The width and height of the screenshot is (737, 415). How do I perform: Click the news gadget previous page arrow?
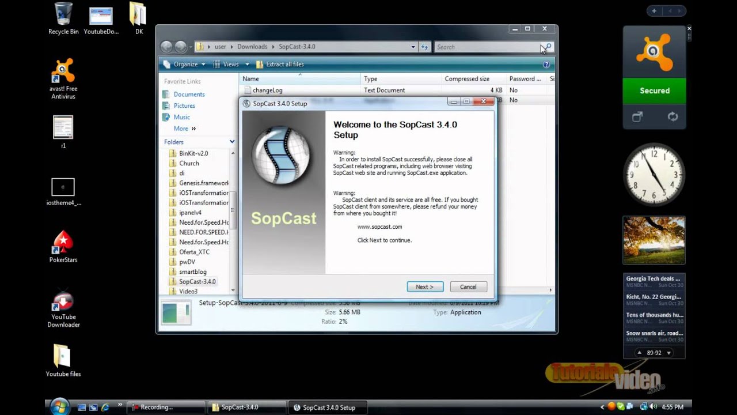[639, 353]
